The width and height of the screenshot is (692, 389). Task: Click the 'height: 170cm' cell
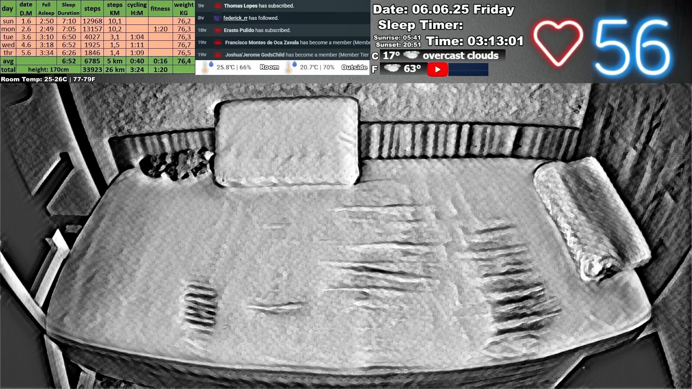(48, 70)
